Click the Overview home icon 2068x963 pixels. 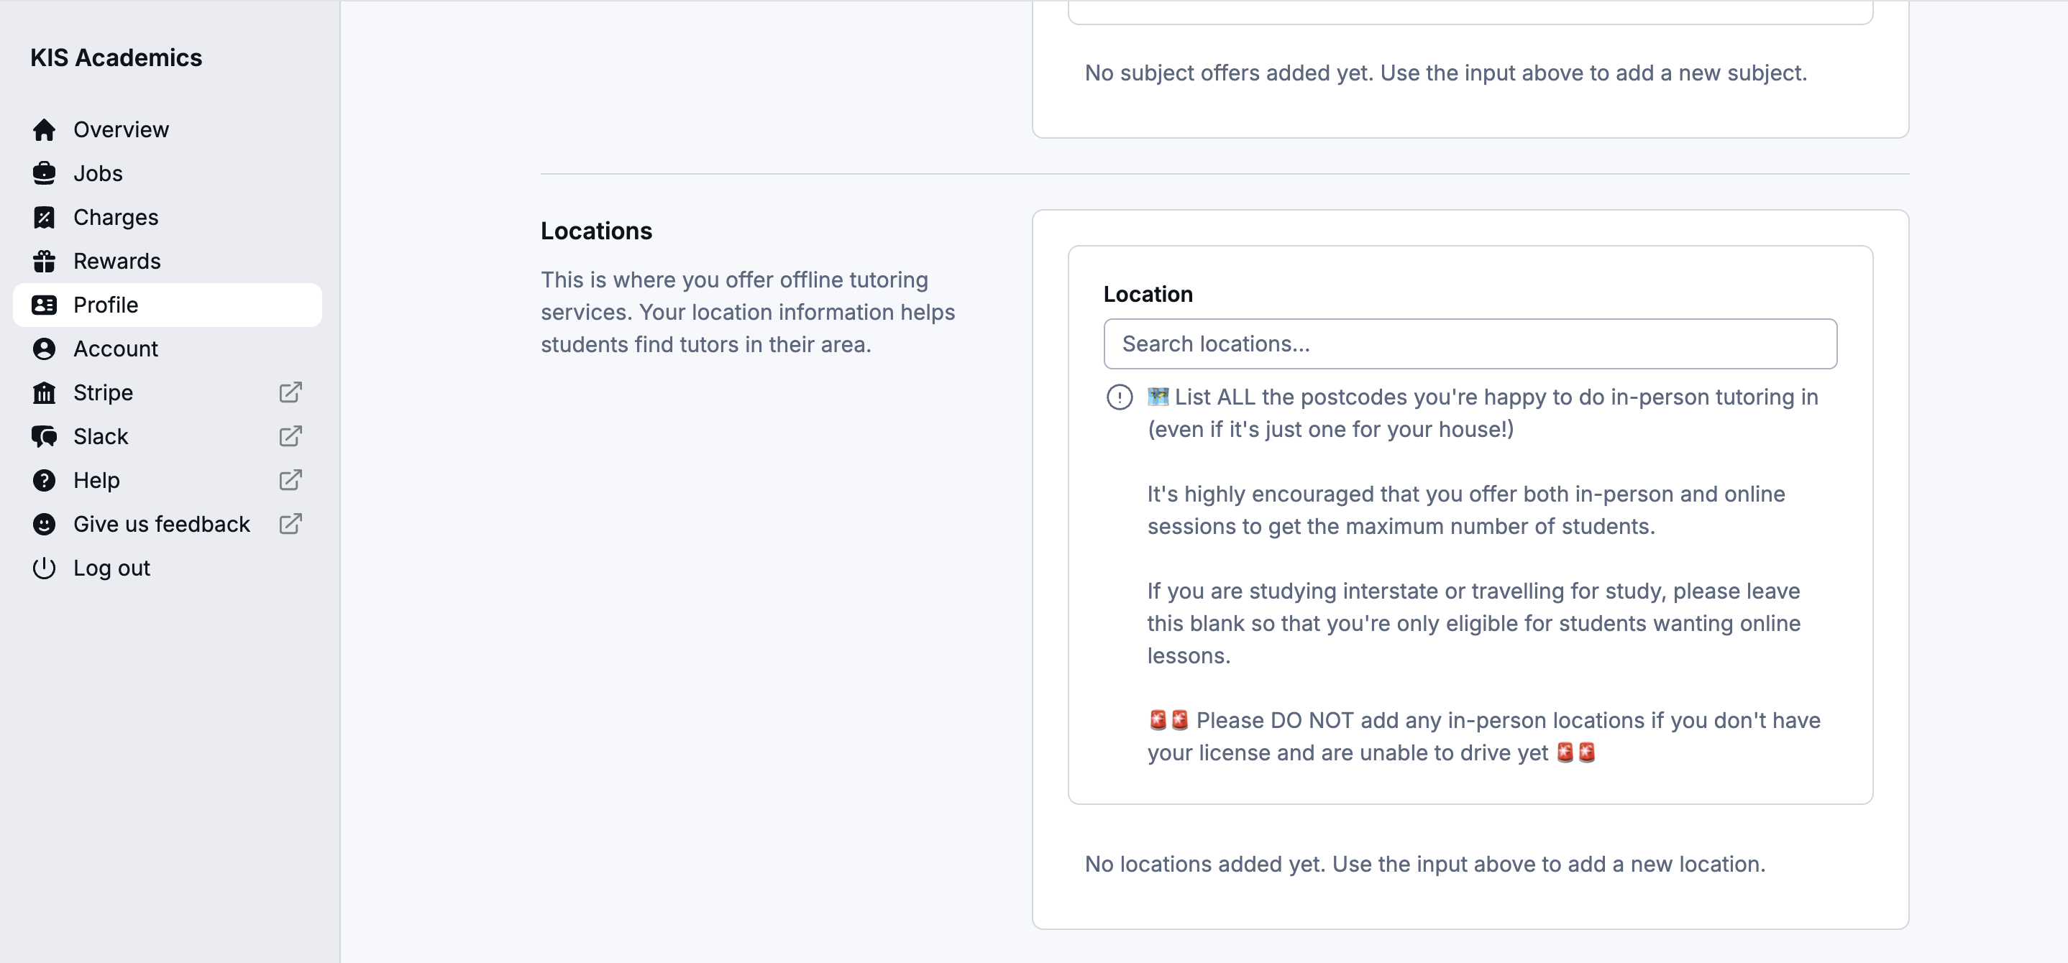(44, 130)
